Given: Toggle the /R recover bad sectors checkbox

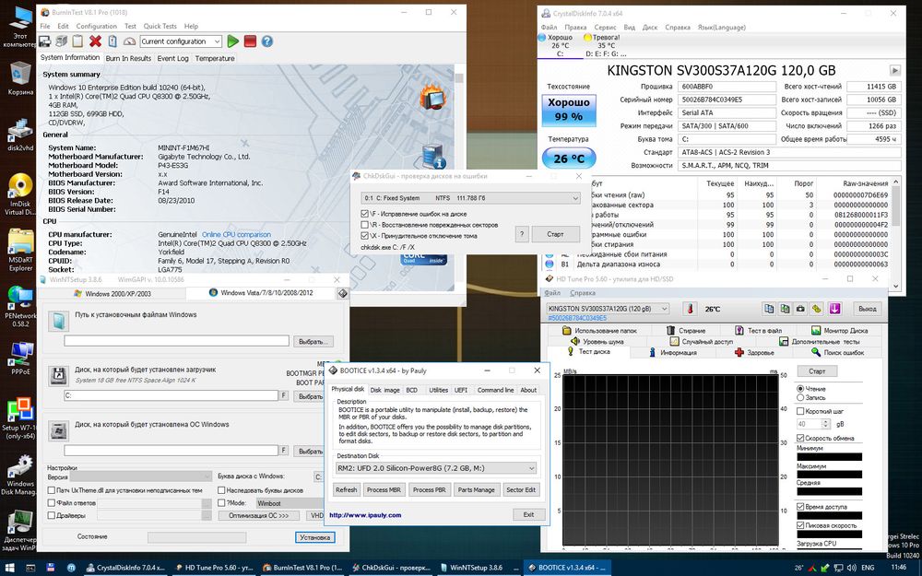Looking at the screenshot, I should tap(365, 225).
